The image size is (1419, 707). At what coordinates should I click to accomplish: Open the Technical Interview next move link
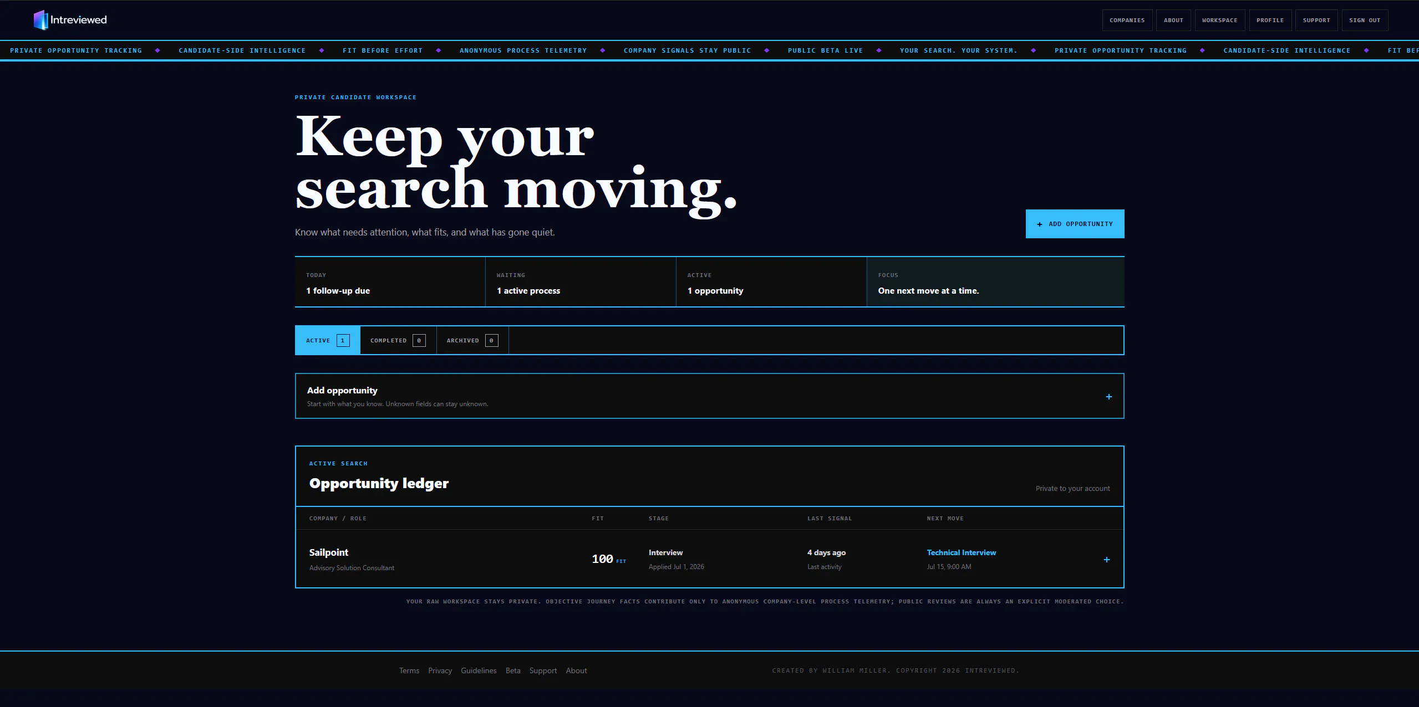pyautogui.click(x=961, y=552)
